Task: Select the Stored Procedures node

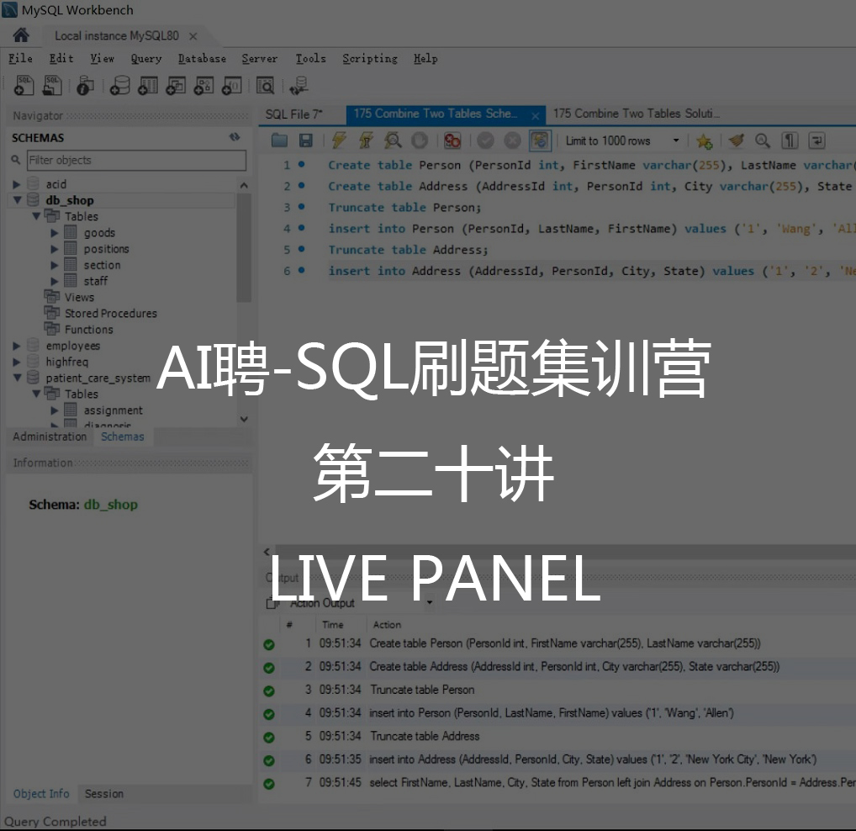Action: pos(110,314)
